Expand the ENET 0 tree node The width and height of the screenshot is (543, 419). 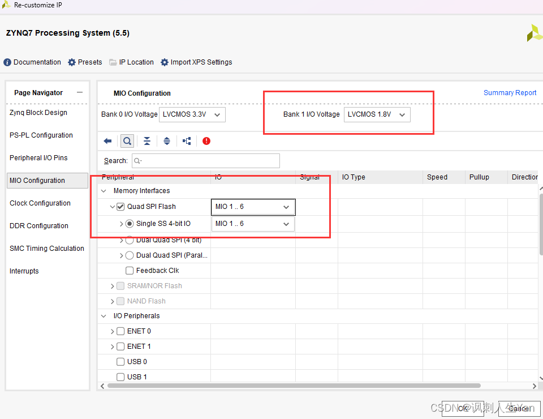tap(112, 331)
